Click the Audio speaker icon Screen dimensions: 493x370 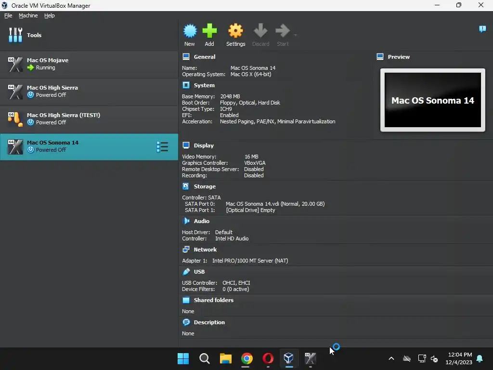click(186, 221)
